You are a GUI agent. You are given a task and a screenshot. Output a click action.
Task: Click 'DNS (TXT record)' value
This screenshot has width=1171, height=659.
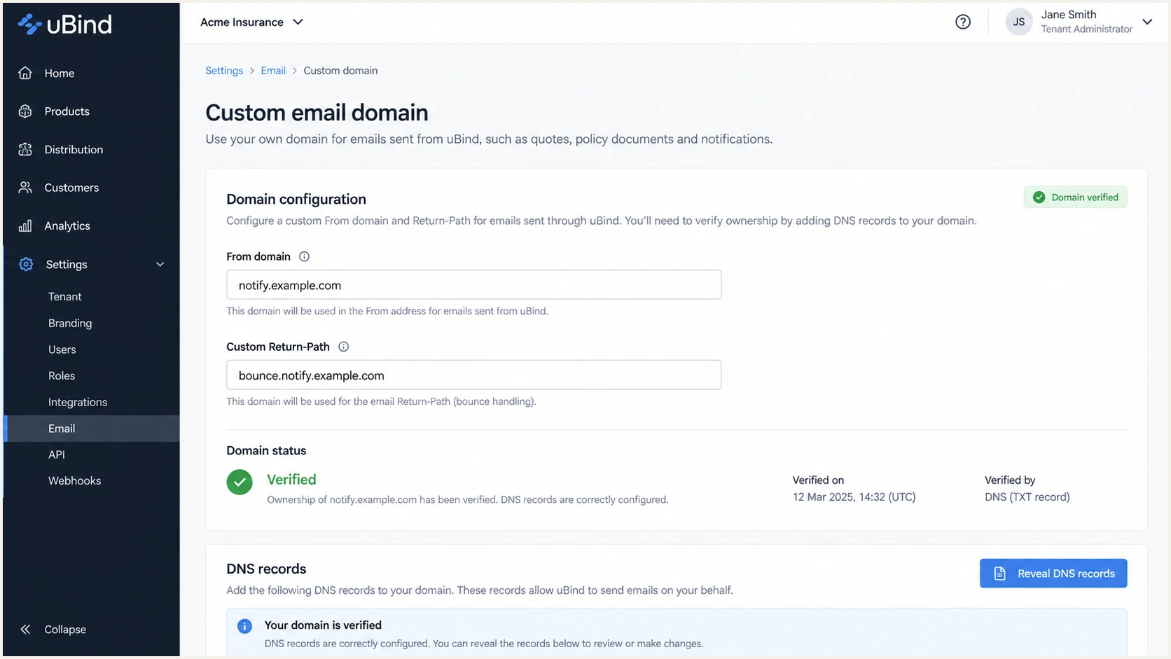coord(1027,497)
